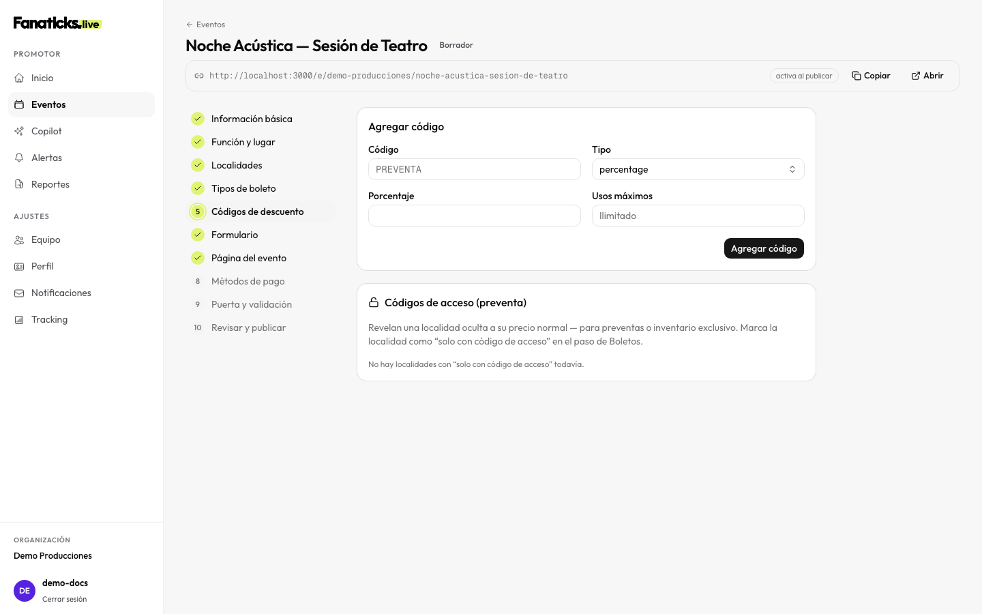Image resolution: width=982 pixels, height=614 pixels.
Task: Click the Equipo people icon
Action: pos(19,239)
